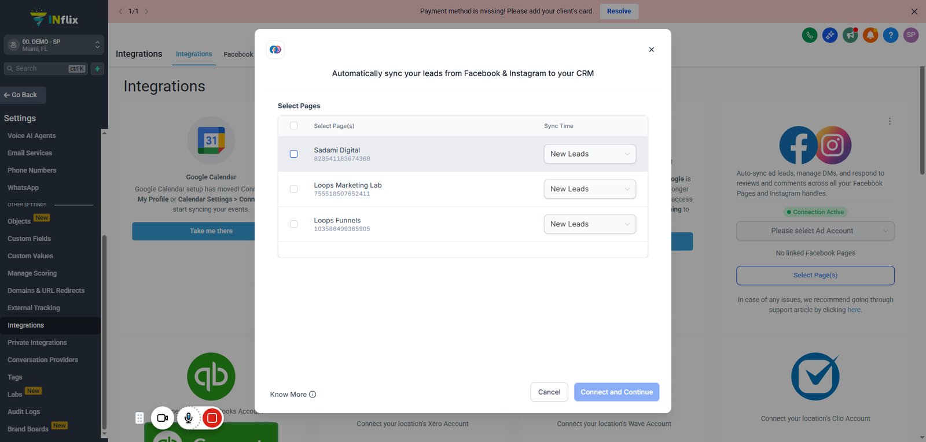Check the Loops Marketing Lab checkbox
Image resolution: width=926 pixels, height=442 pixels.
(x=293, y=189)
